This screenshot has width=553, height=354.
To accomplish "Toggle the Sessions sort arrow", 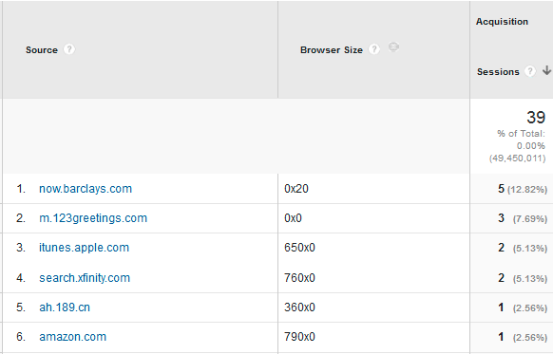I will pos(546,70).
